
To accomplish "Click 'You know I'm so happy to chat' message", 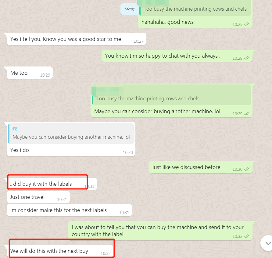I will pyautogui.click(x=177, y=56).
